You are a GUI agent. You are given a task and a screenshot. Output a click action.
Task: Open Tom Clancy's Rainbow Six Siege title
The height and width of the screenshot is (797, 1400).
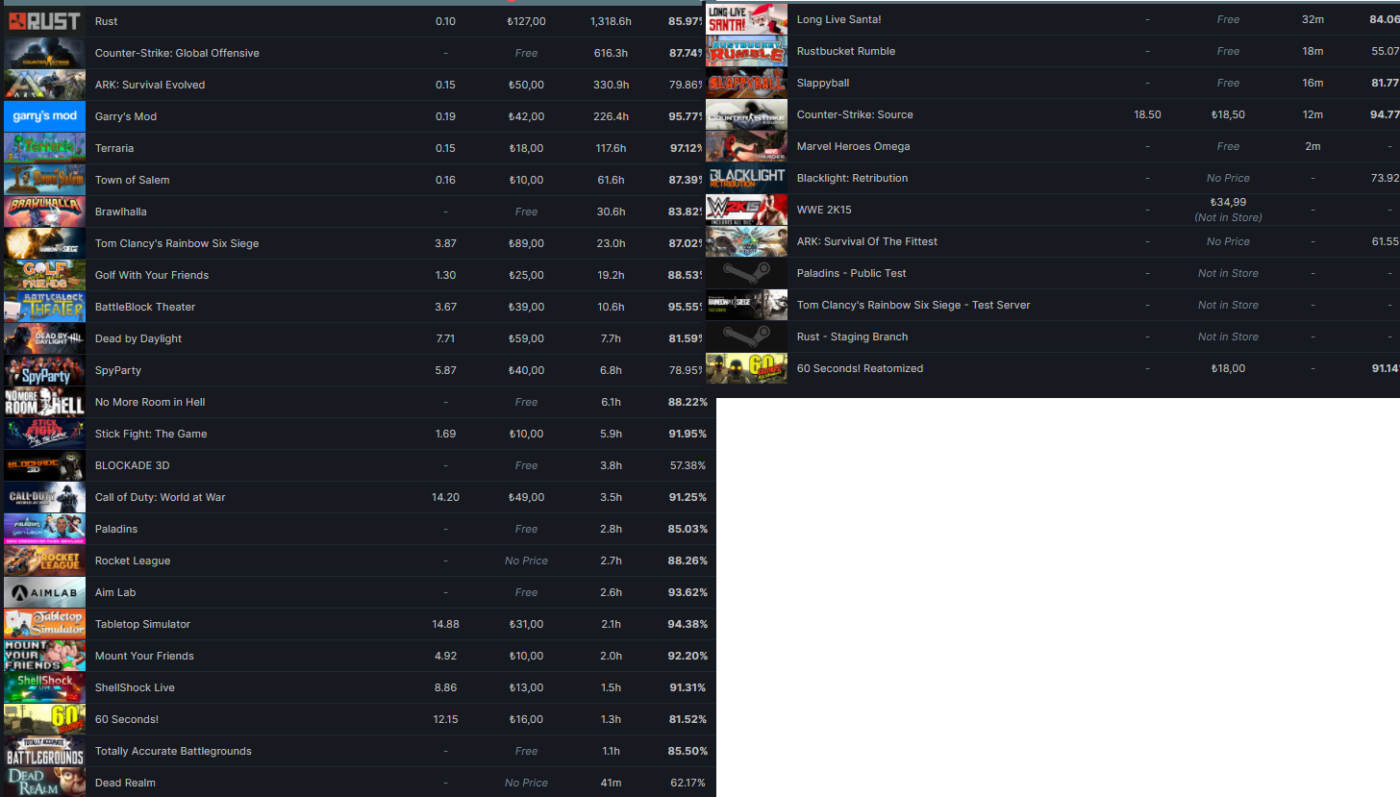[176, 243]
